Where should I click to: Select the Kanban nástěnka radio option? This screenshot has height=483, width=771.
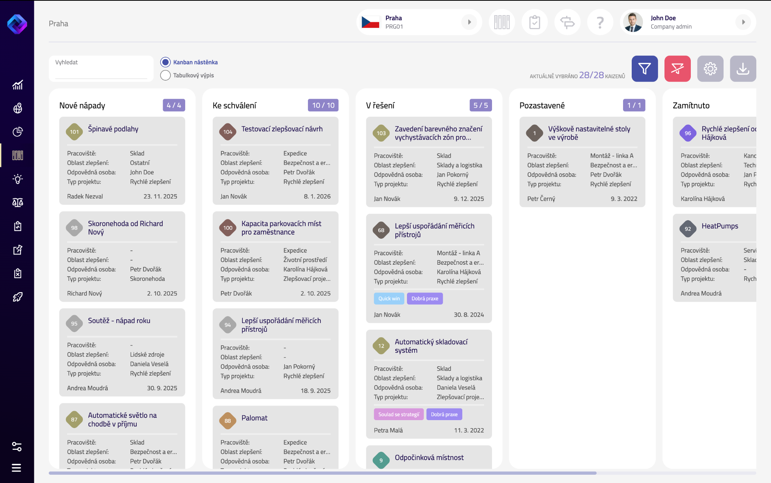[x=166, y=62]
